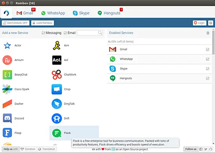Select Gmail icon in Enabled Services list

point(113,50)
